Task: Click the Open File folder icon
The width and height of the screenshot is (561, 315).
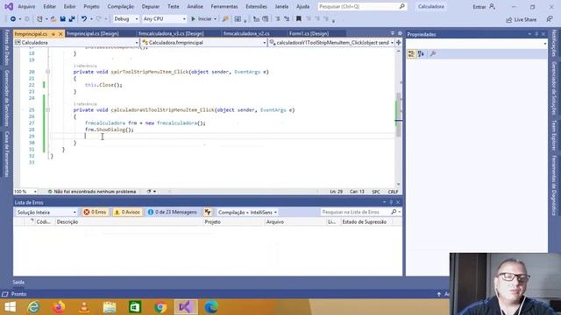Action: pyautogui.click(x=53, y=19)
